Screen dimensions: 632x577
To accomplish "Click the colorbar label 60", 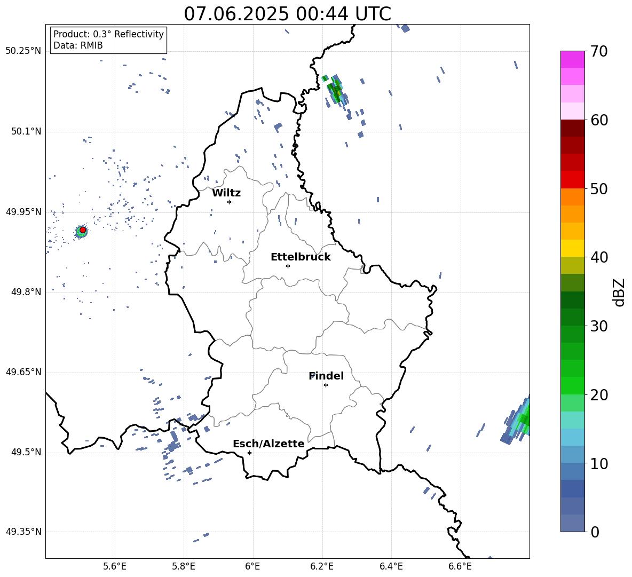I will 599,120.
